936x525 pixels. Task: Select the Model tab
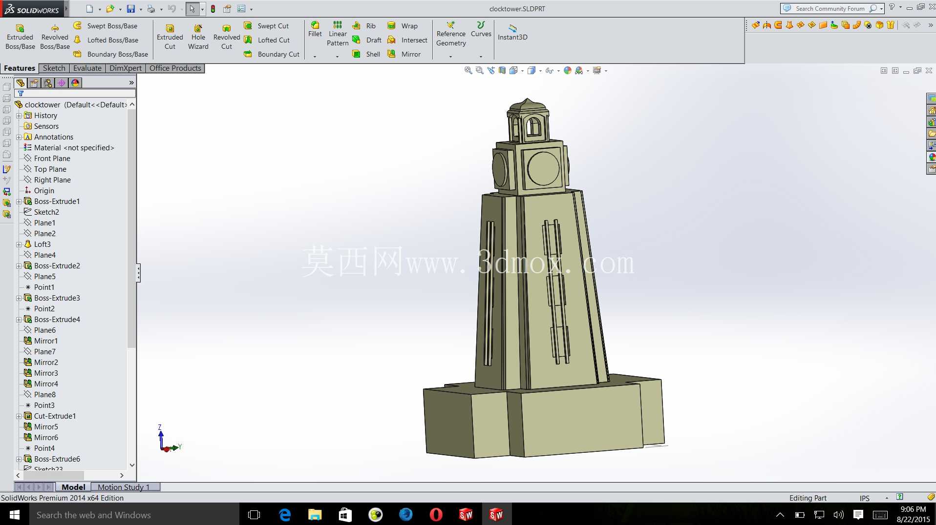click(73, 487)
